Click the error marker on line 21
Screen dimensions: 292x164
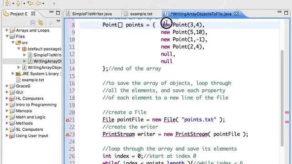[x=67, y=120]
